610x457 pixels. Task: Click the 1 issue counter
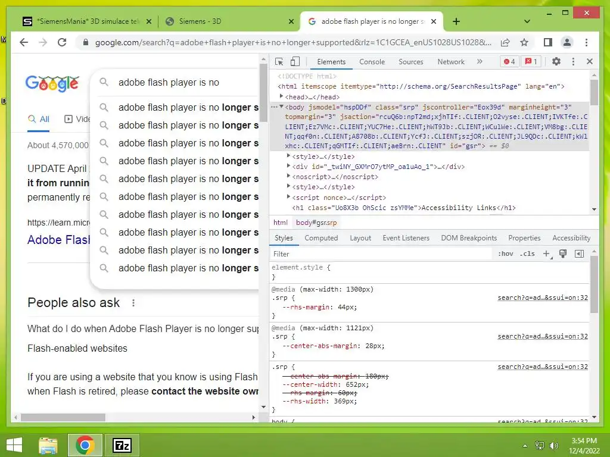tap(531, 61)
